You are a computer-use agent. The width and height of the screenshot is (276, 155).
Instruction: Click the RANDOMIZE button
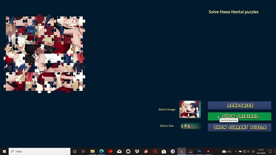point(239,105)
